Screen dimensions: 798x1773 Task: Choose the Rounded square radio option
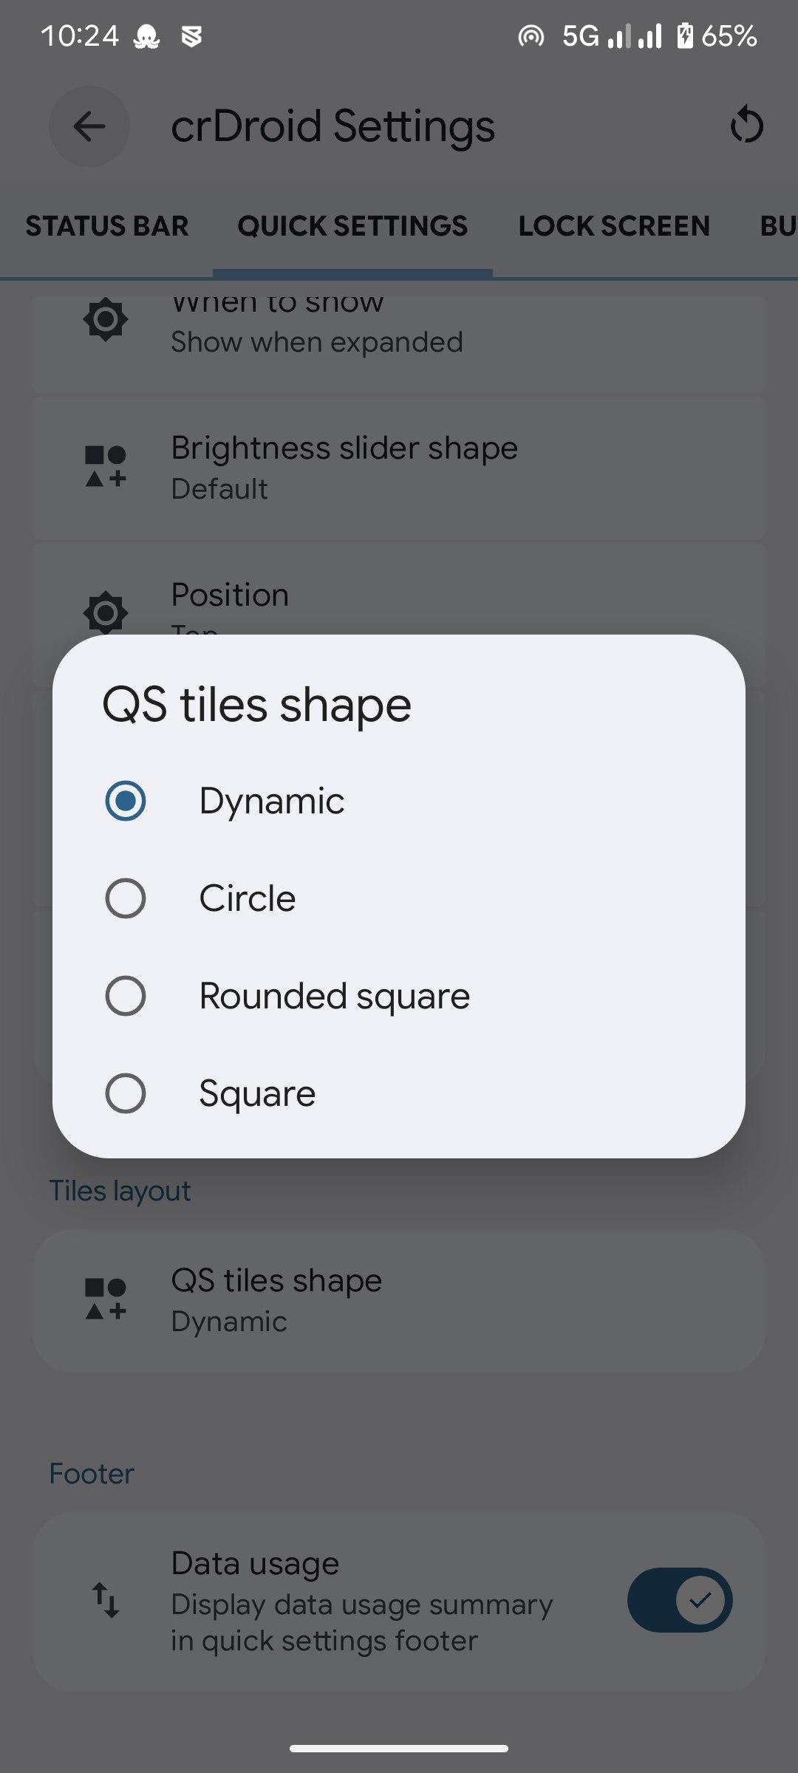point(126,996)
